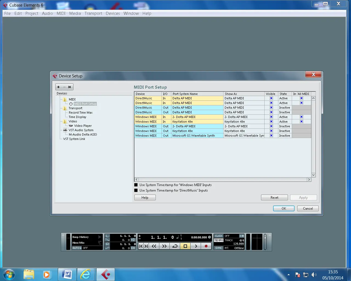The height and width of the screenshot is (281, 351).
Task: Toggle Visible for Windows MIDI In Keystation 49e
Action: [x=271, y=122]
